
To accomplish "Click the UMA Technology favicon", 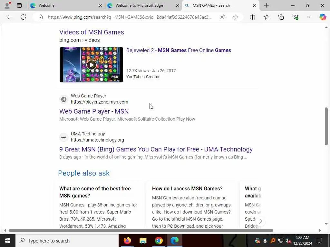I will [x=64, y=137].
